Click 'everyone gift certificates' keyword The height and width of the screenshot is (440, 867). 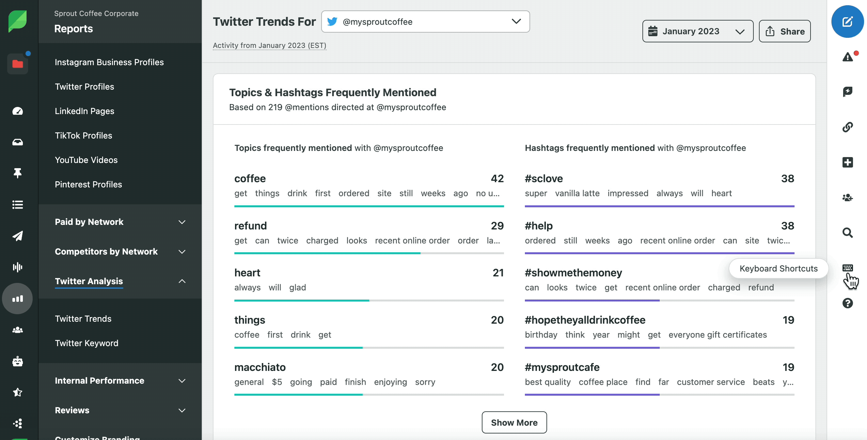coord(717,335)
